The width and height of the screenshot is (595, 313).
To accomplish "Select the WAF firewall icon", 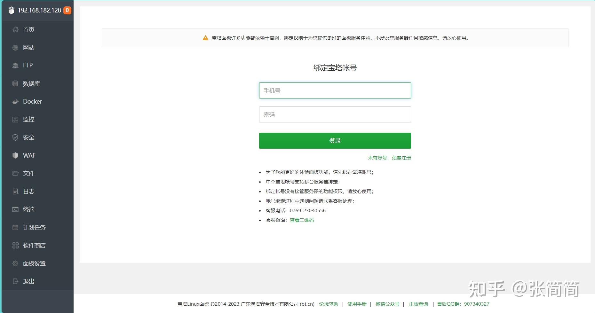I will pos(15,155).
